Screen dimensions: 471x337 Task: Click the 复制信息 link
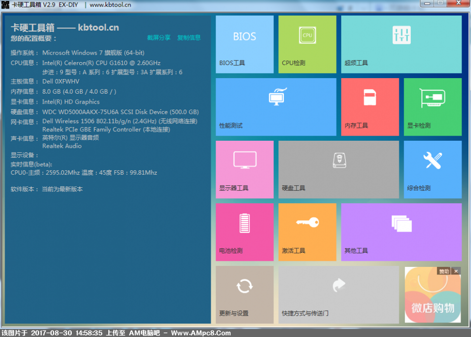tap(189, 38)
